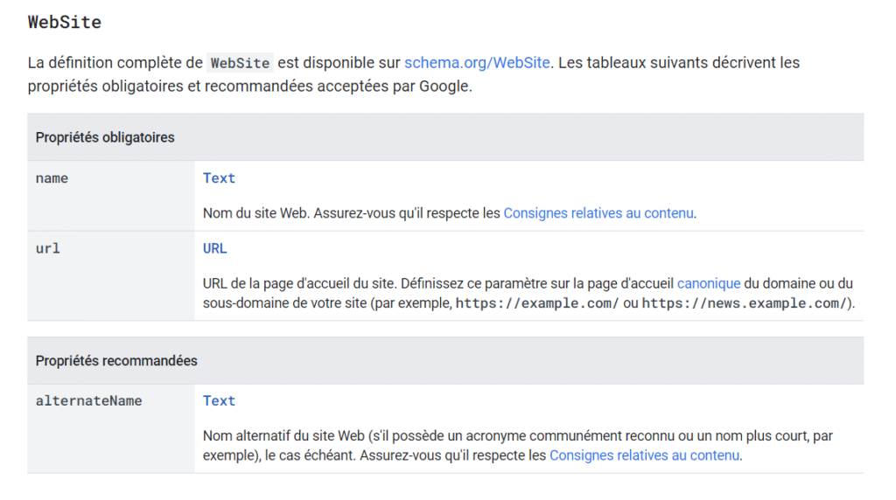896x500 pixels.
Task: Open the schema.org/WebSite link
Action: point(477,63)
